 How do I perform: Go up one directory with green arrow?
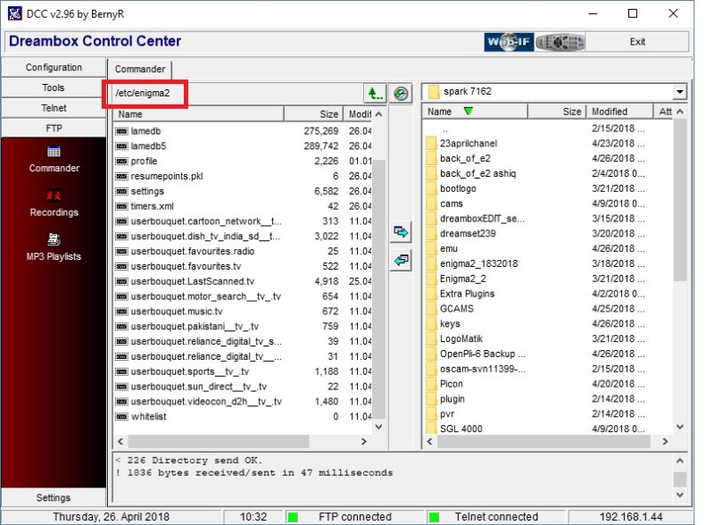click(375, 93)
